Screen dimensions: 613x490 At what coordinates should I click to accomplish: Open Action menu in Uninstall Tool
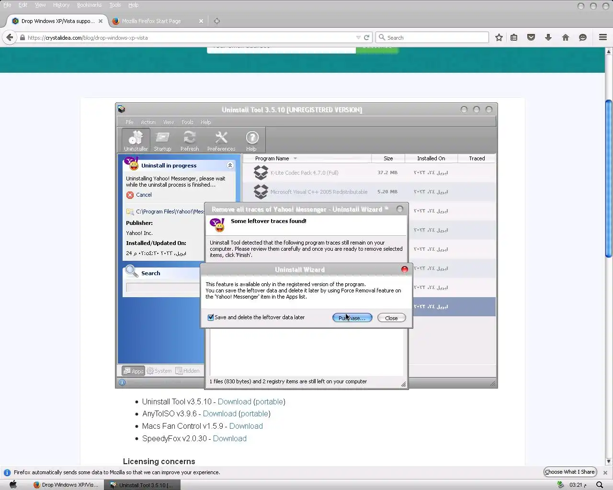pos(148,122)
